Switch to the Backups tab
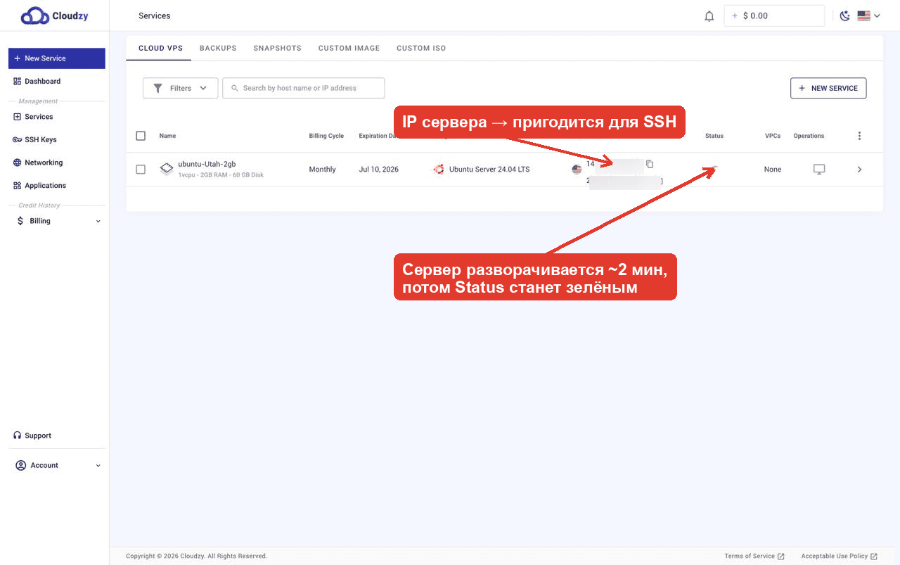This screenshot has width=900, height=565. [x=218, y=49]
